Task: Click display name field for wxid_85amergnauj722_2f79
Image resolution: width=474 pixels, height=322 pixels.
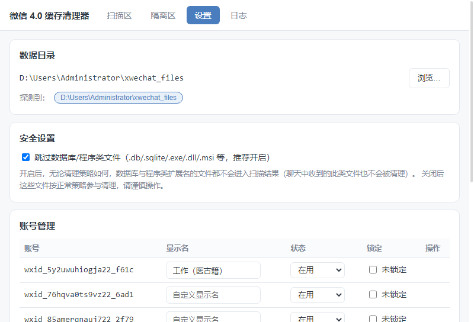Action: (213, 317)
